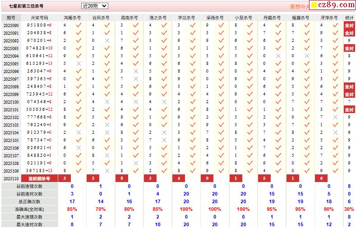Click gray X for 谷风杀号 in row 2025100

point(107,102)
